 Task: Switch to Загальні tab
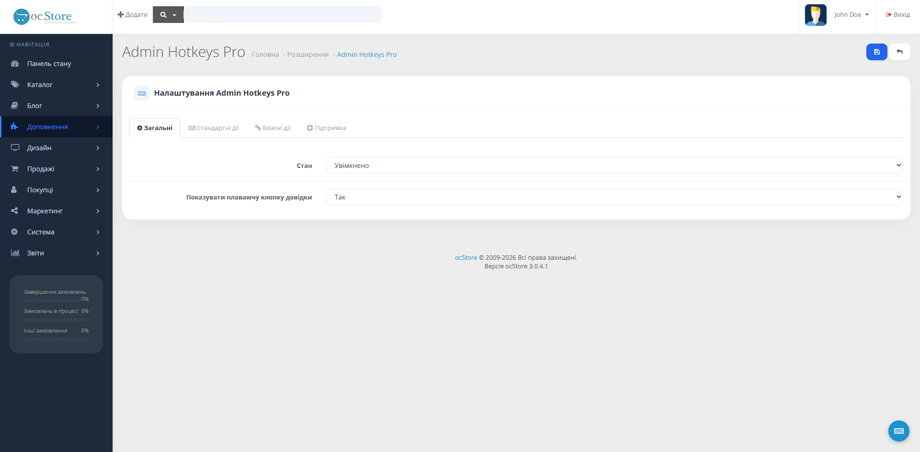[155, 128]
